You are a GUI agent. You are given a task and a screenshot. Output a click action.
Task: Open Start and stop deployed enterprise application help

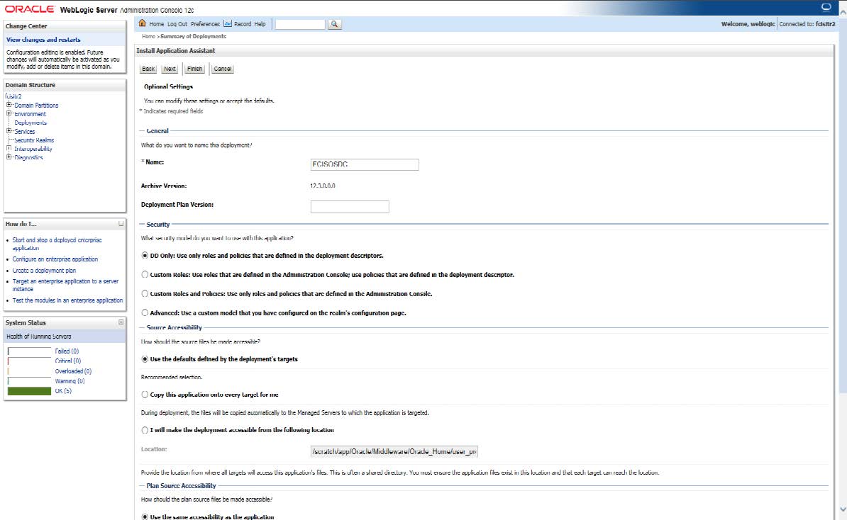(57, 244)
